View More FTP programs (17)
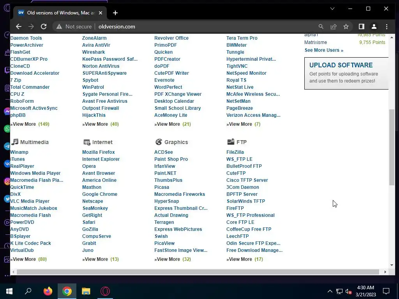The width and height of the screenshot is (399, 299). 245,259
